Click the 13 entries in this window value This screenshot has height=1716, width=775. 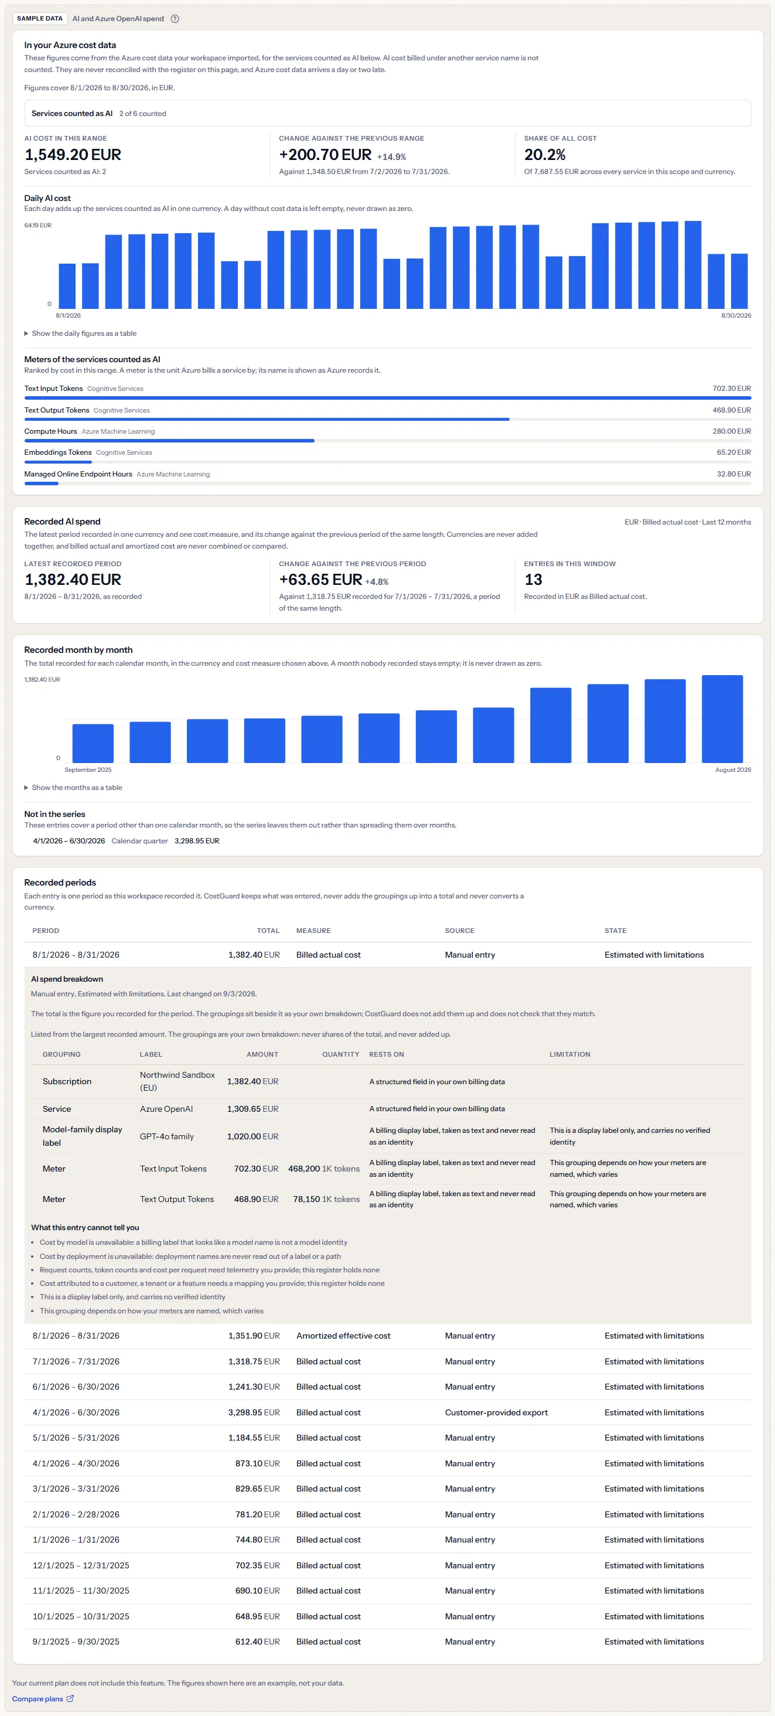click(532, 580)
